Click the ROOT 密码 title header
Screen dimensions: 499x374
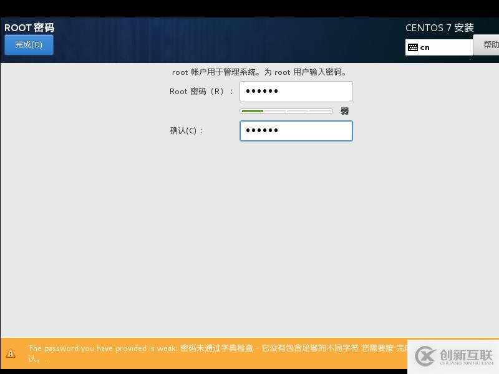29,27
